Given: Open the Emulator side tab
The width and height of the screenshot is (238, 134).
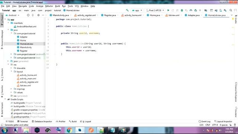Looking at the screenshot, I should tap(236, 112).
